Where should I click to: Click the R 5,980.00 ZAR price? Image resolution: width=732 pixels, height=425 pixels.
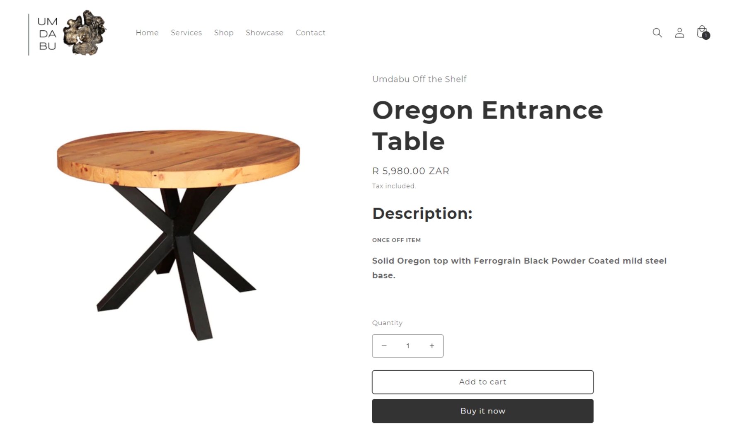click(x=410, y=171)
